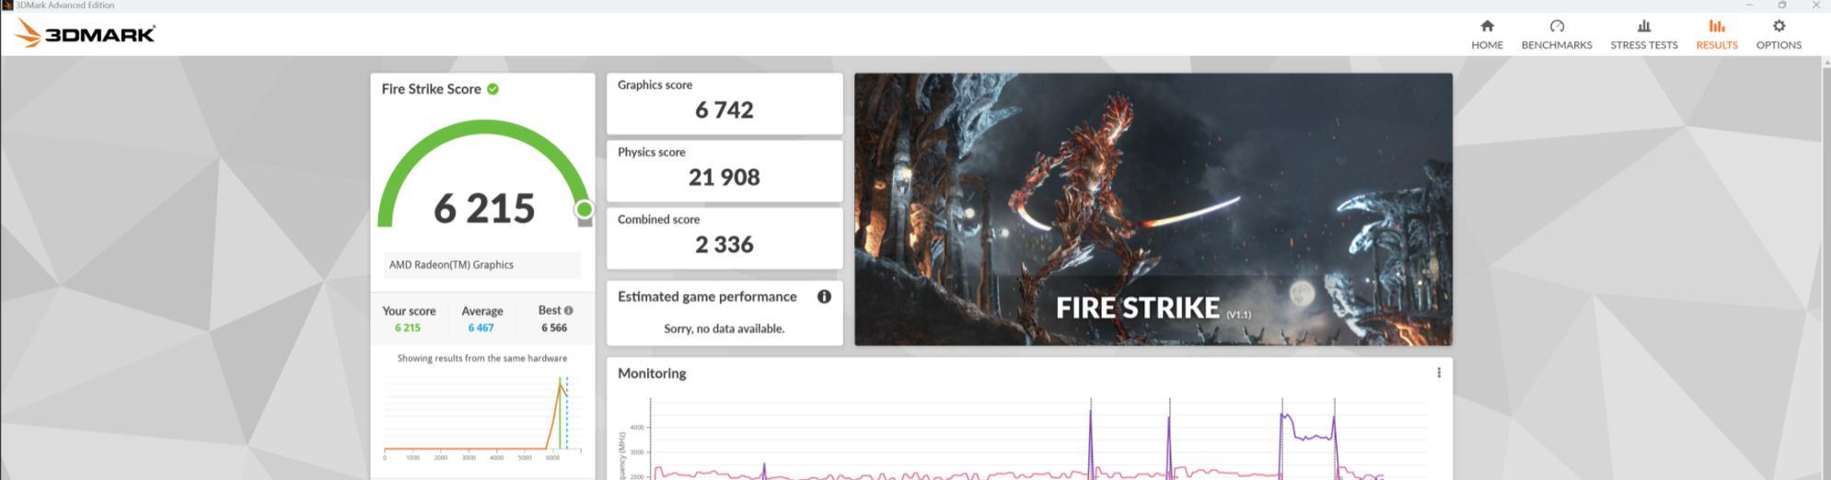This screenshot has width=1831, height=480.
Task: Click the Physics score value 21 908
Action: [x=724, y=177]
